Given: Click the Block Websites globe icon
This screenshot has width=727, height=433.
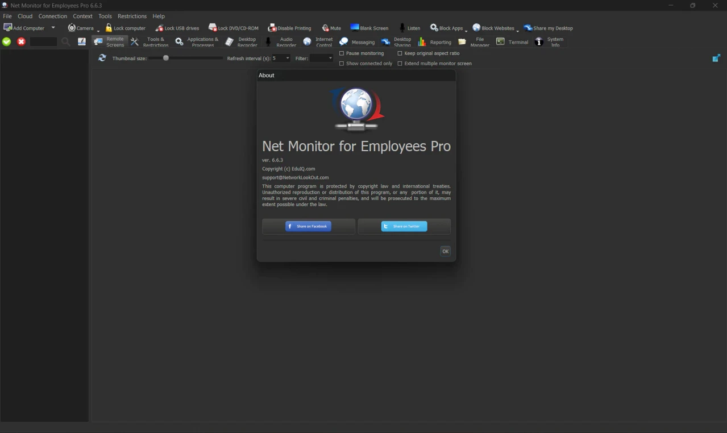Looking at the screenshot, I should tap(476, 27).
